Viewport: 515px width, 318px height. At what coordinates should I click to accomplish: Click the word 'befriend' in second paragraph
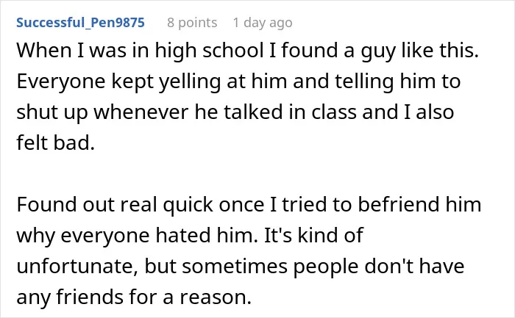[x=398, y=205]
